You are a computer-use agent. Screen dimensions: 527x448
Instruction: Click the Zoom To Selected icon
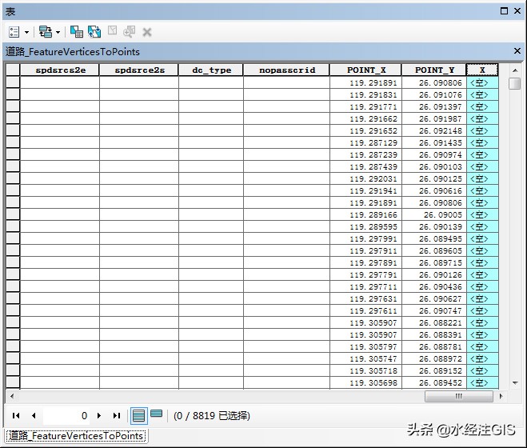point(129,32)
